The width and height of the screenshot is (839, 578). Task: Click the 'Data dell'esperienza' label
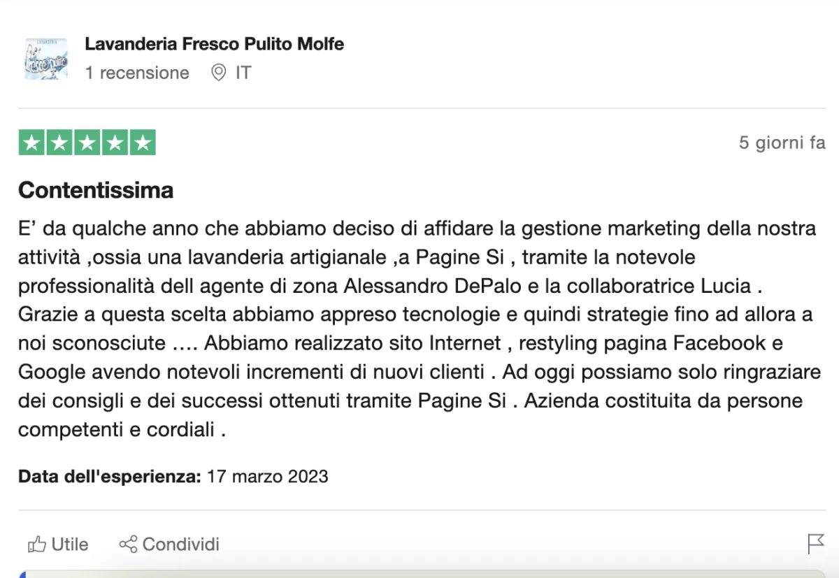[x=110, y=477]
